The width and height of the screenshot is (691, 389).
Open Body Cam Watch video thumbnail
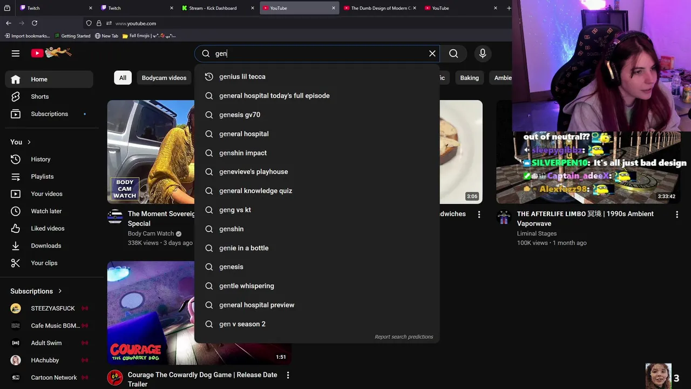[x=151, y=152]
